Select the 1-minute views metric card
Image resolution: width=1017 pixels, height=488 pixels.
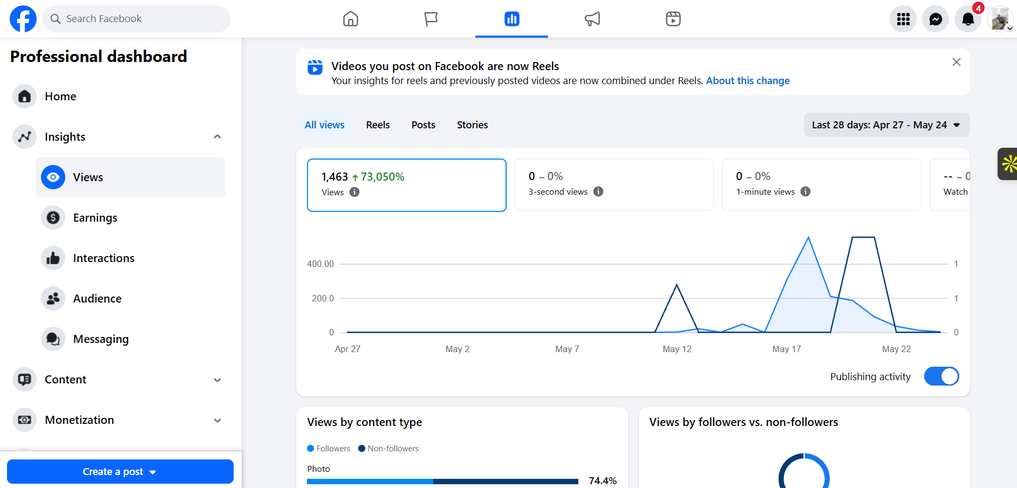821,184
